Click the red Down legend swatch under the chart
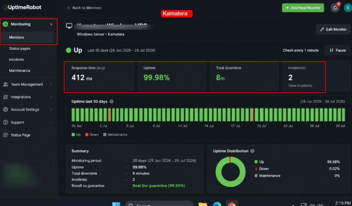This screenshot has width=352, height=206. coord(87,134)
